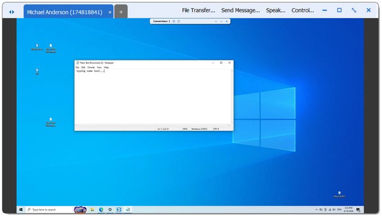Maximize the Notepad window
382x216 pixels.
pos(221,63)
